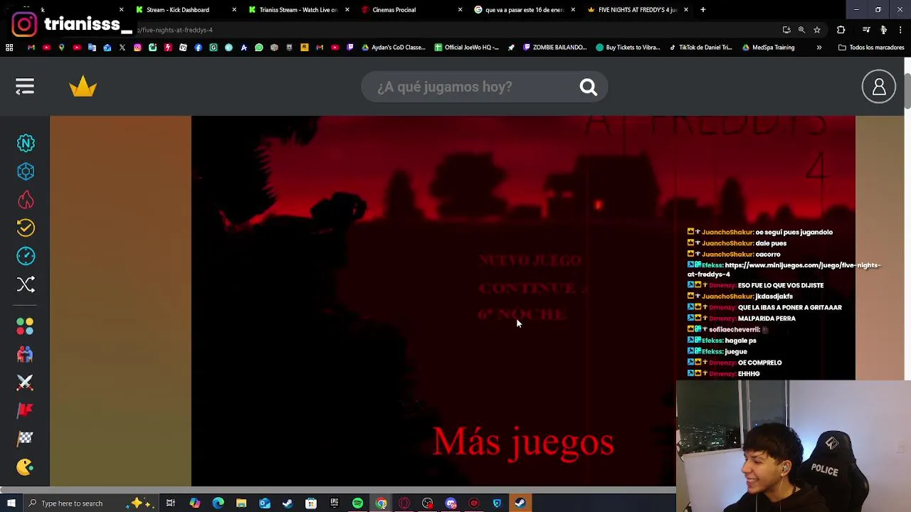This screenshot has height=512, width=911.
Task: Click the shuffle random game icon
Action: click(x=26, y=284)
